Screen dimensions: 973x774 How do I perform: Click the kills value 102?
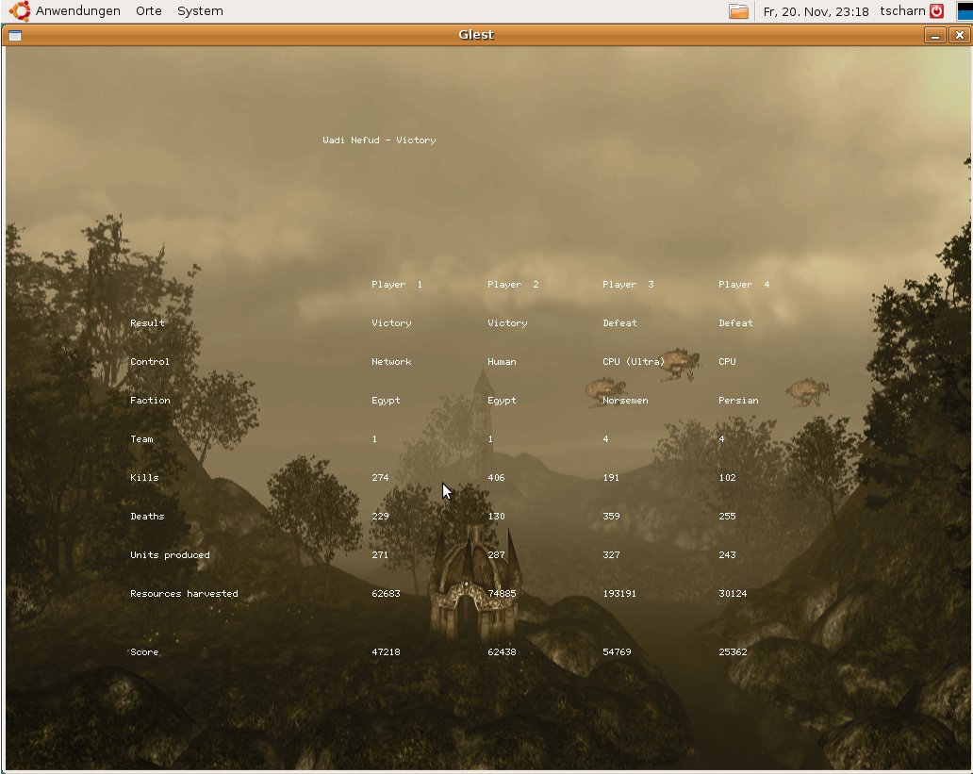click(x=727, y=477)
